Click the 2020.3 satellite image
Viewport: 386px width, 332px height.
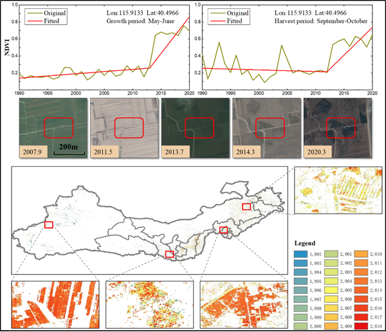click(x=335, y=129)
